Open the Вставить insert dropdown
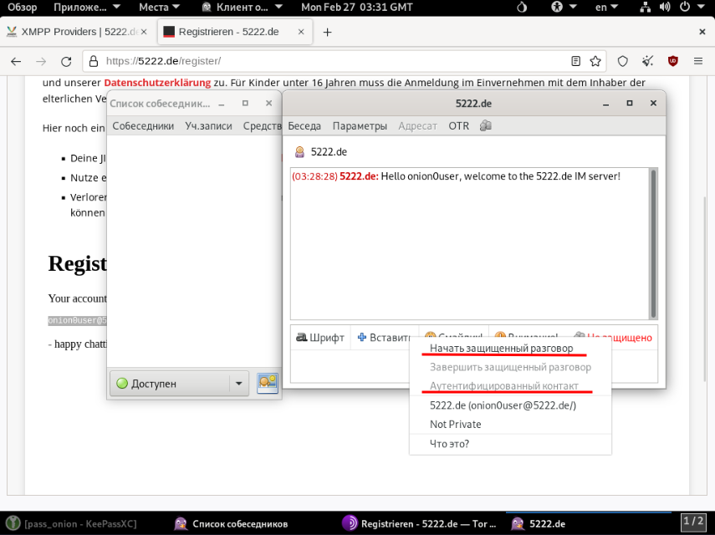Image resolution: width=715 pixels, height=535 pixels. [x=384, y=338]
